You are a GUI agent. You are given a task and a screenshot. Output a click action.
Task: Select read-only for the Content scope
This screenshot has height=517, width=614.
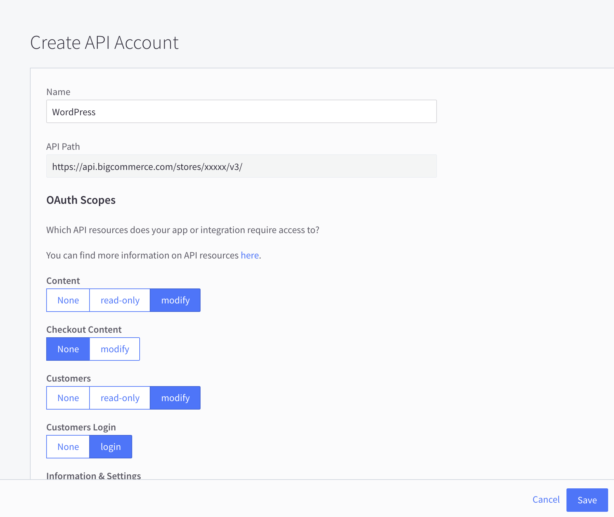[119, 300]
